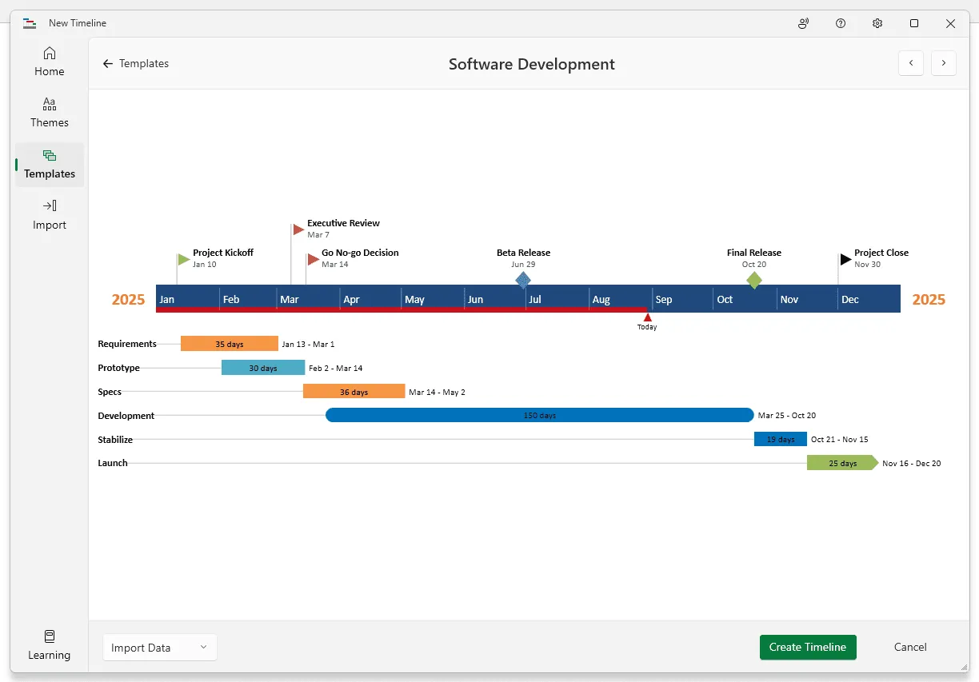Open the Learning section
Image resolution: width=979 pixels, height=682 pixels.
point(50,645)
